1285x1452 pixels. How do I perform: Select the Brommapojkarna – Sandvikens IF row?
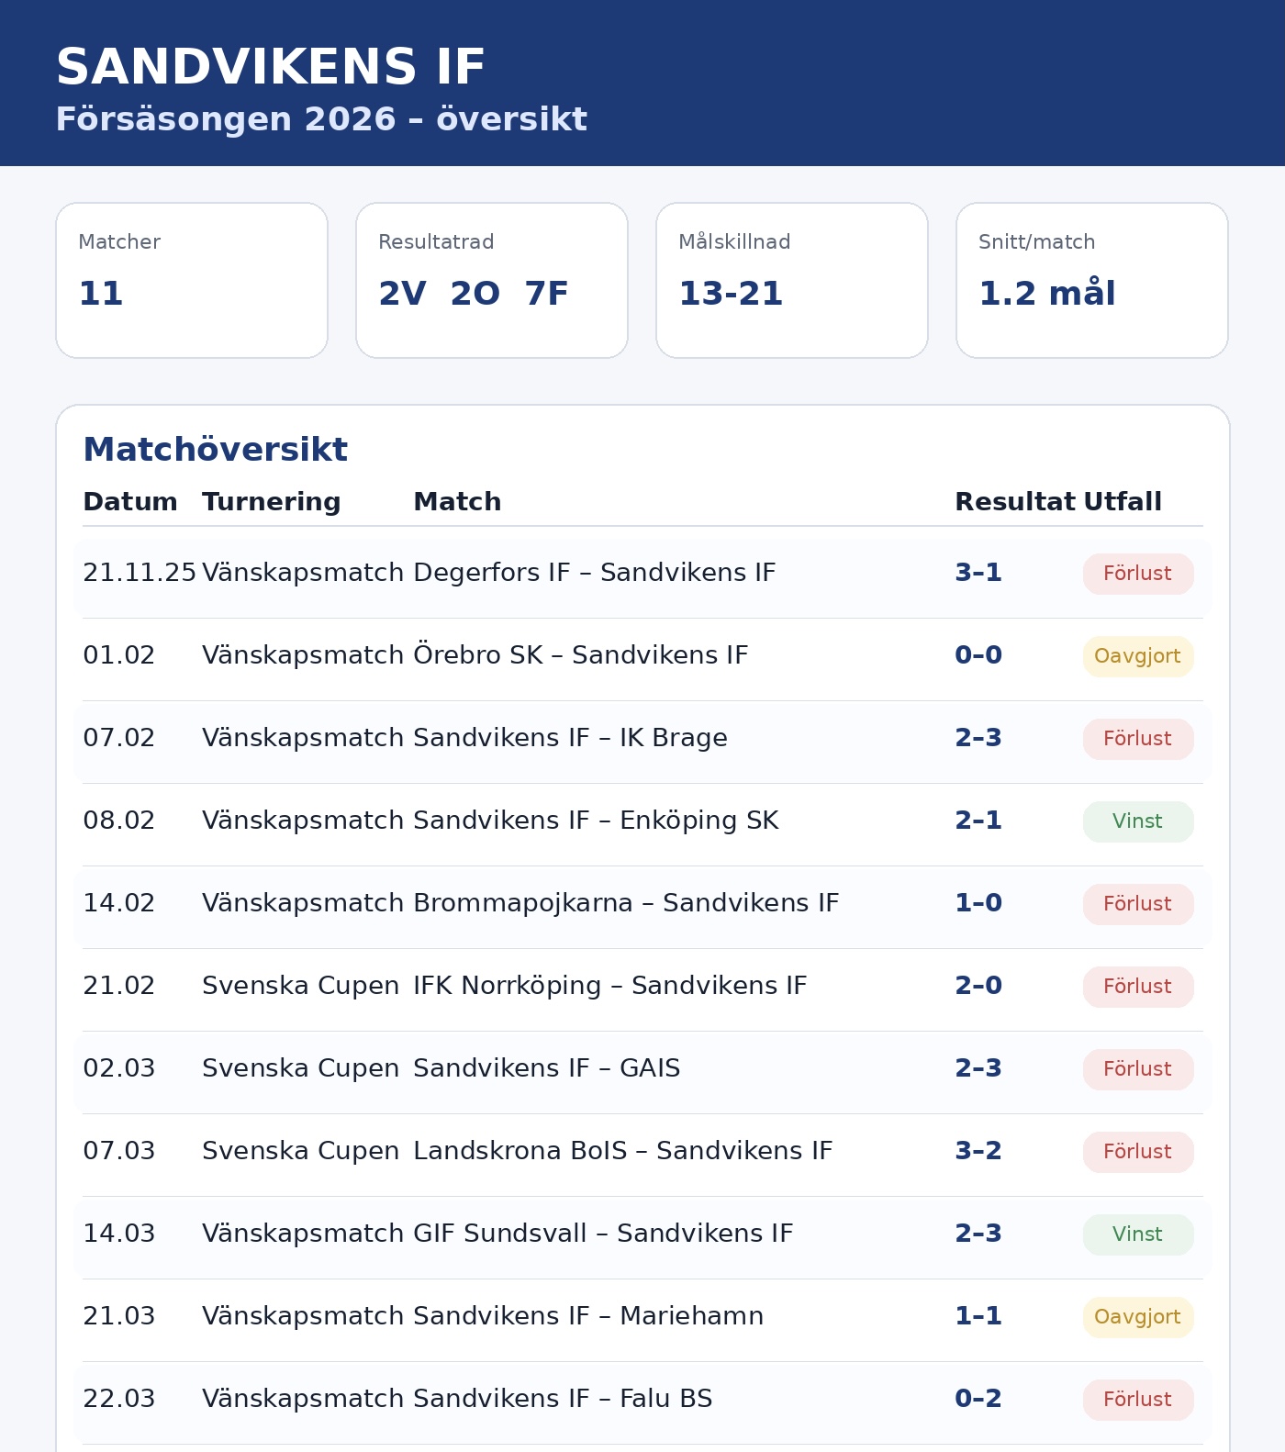(x=626, y=903)
